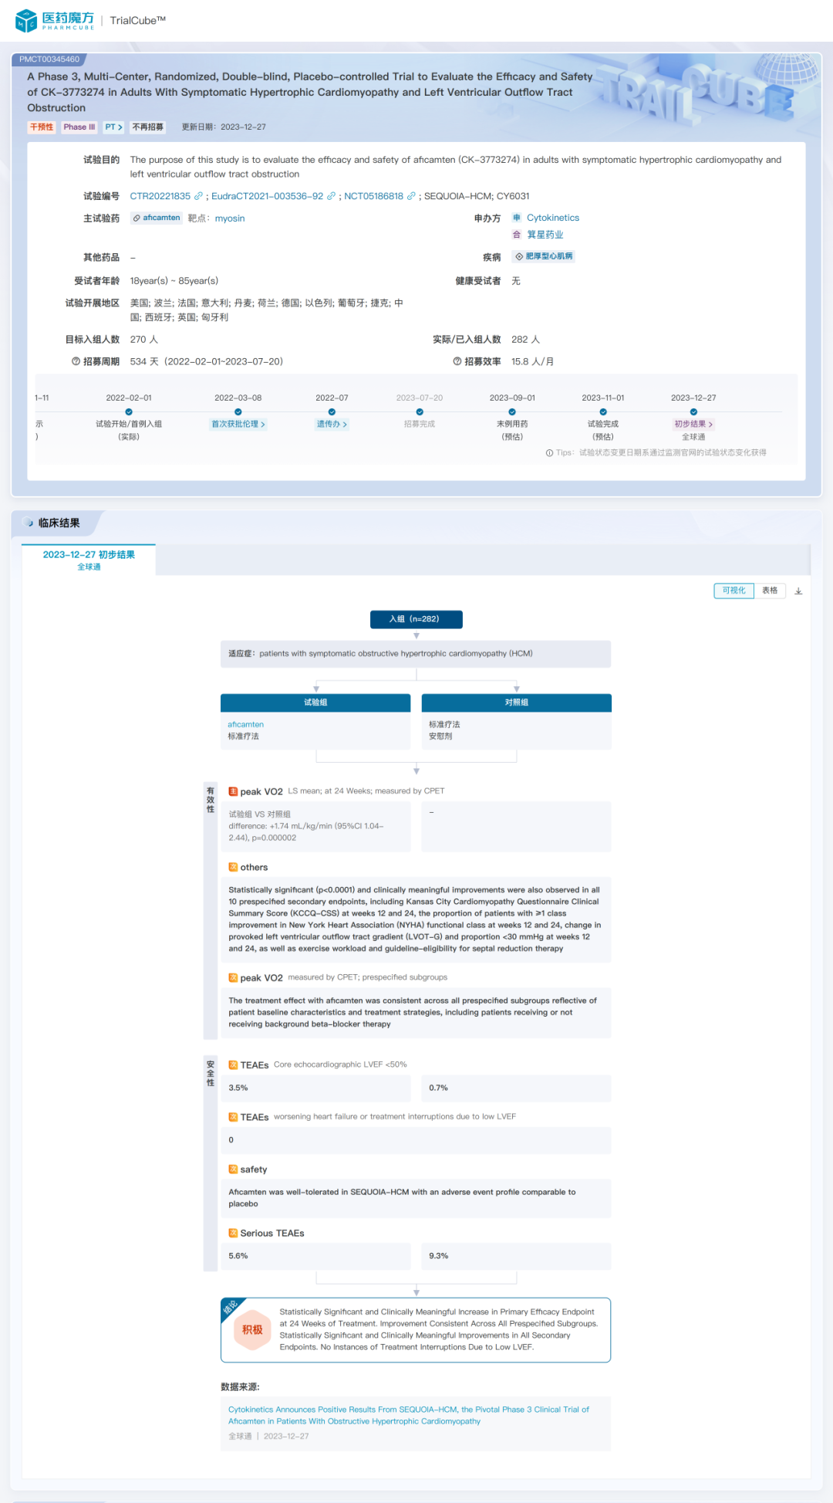This screenshot has height=1503, width=833.
Task: Click the link icon after EudraCT2021-003536-92
Action: coord(332,196)
